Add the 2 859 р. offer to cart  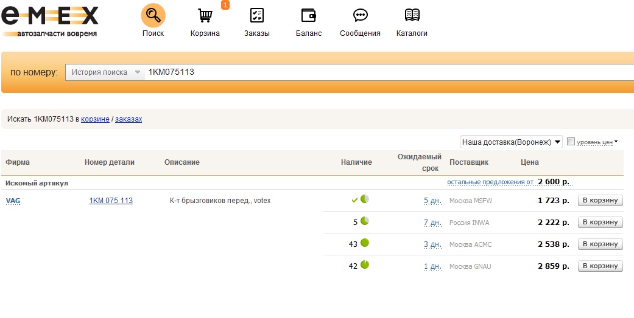[x=600, y=266]
